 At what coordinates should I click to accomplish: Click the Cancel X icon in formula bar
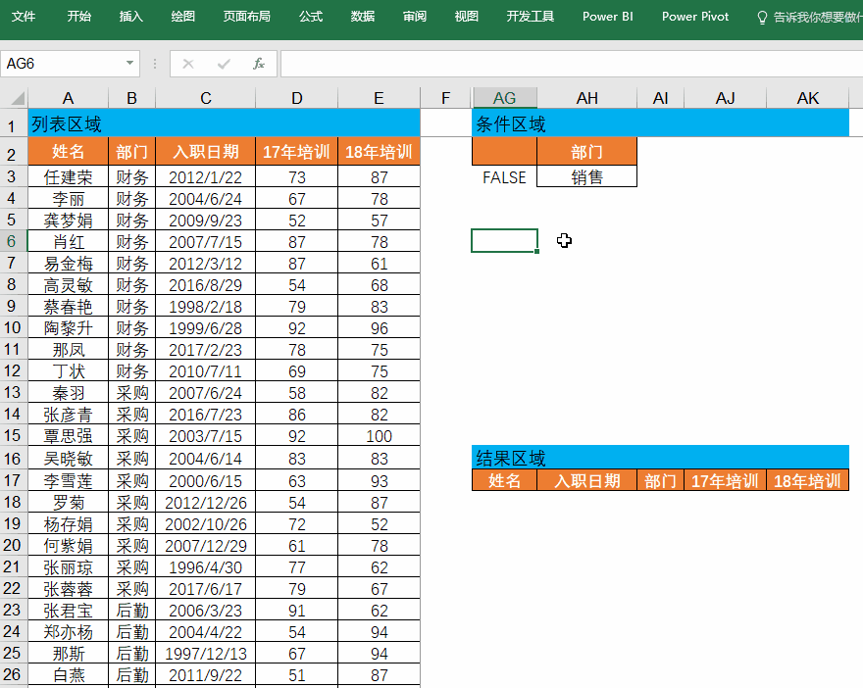[x=188, y=64]
